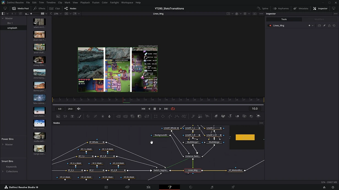Open the Workspace menu
This screenshot has width=339, height=190.
point(127,2)
